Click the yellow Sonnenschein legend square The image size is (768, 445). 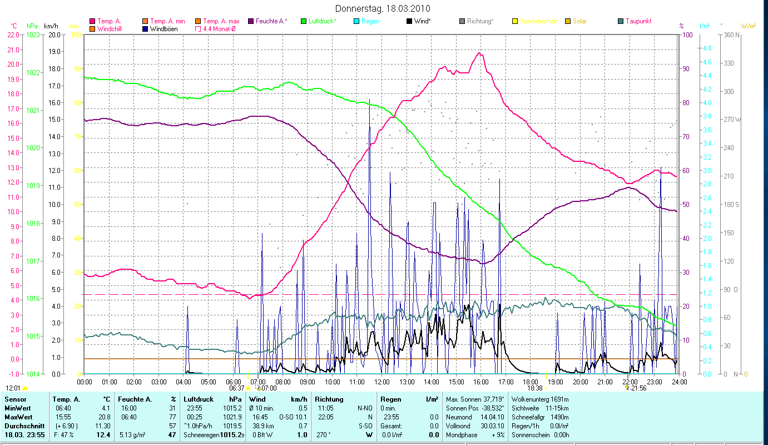[515, 21]
